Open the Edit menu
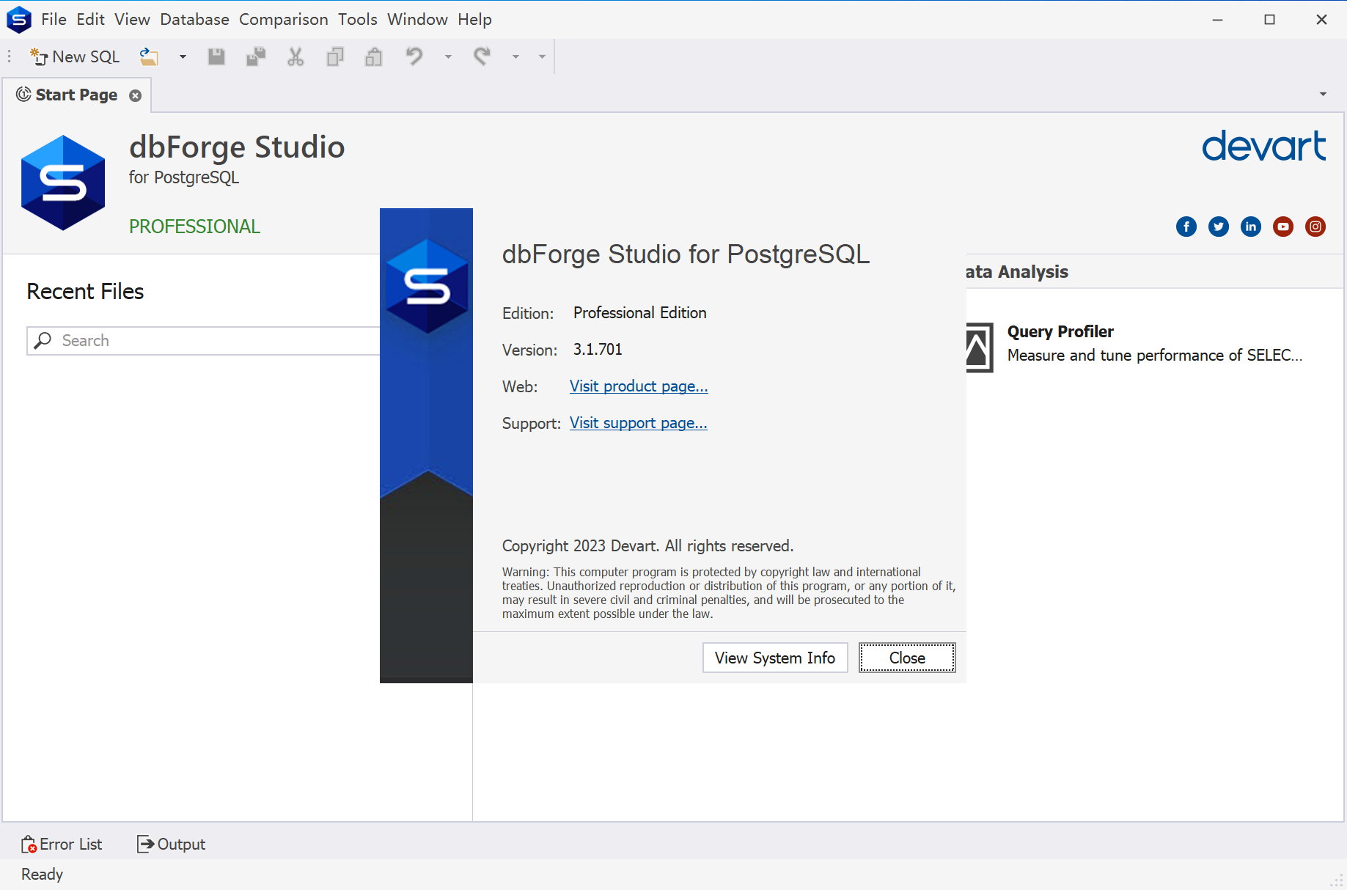1347x890 pixels. (91, 20)
